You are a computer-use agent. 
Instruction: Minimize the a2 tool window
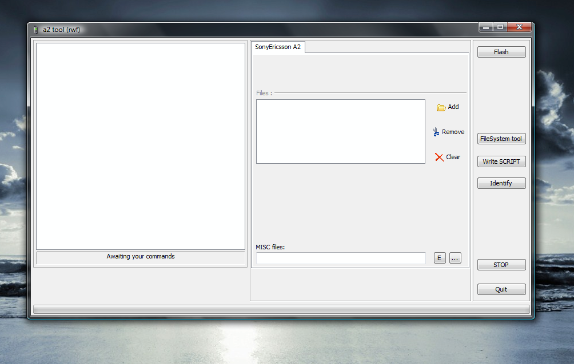[x=486, y=27]
